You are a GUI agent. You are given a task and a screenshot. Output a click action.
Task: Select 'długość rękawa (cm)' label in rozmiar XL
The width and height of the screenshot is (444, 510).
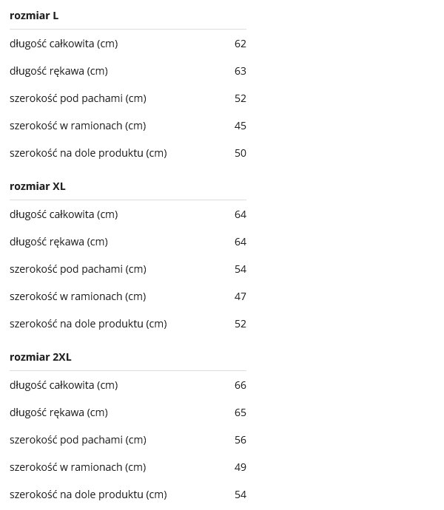[x=58, y=242]
